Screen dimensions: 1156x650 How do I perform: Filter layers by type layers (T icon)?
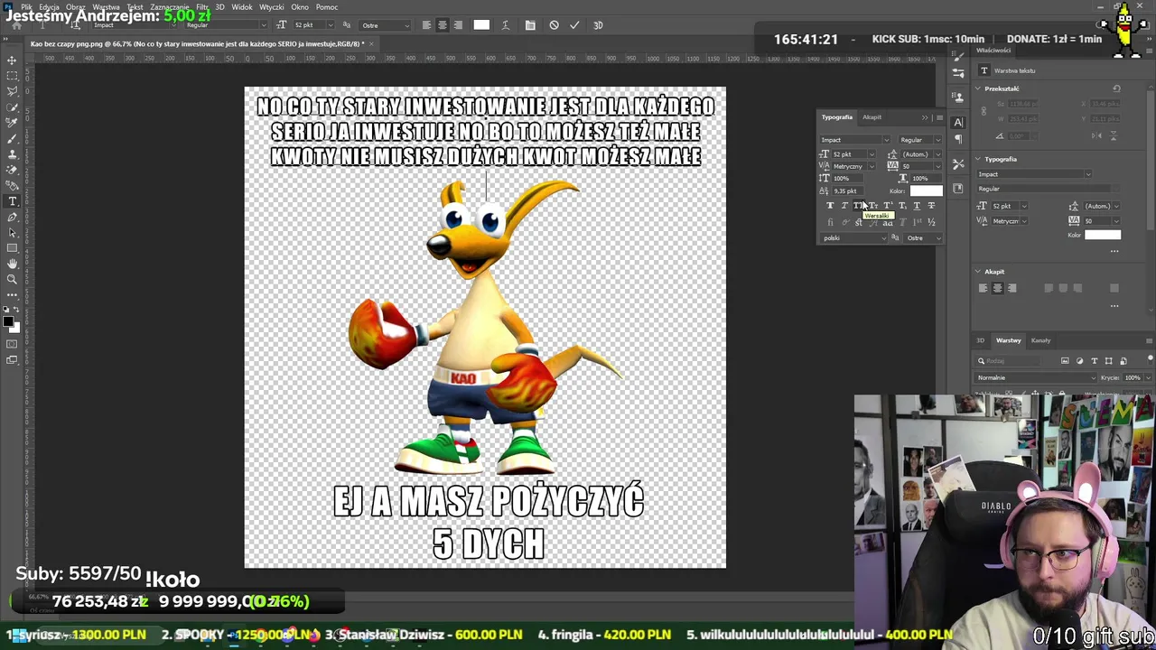1094,361
